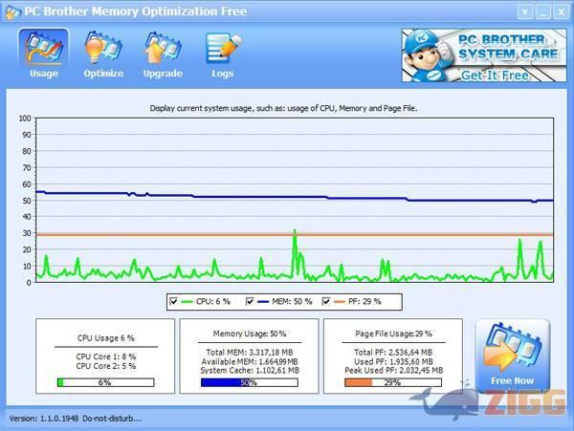Click the PC Brother System Care banner
Screen dimensions: 574x431
tap(484, 55)
